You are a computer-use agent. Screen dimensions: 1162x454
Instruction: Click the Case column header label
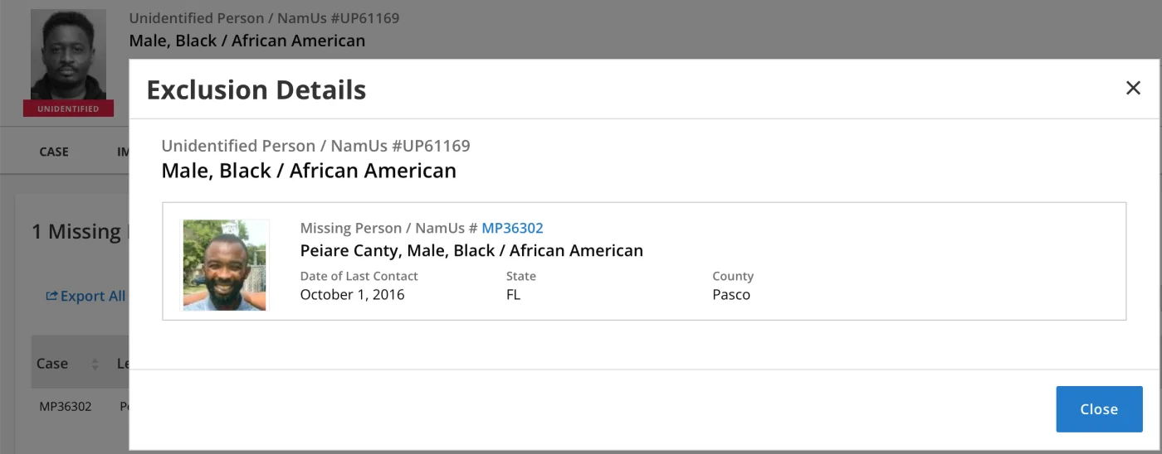[x=52, y=364]
